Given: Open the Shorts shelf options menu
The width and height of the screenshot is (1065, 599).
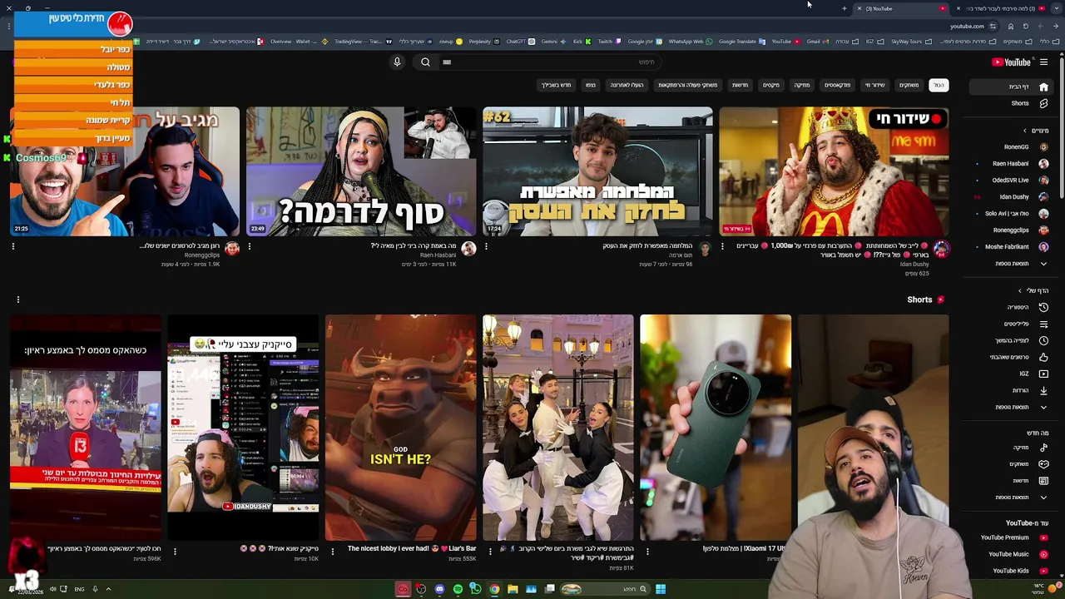Looking at the screenshot, I should click(17, 299).
